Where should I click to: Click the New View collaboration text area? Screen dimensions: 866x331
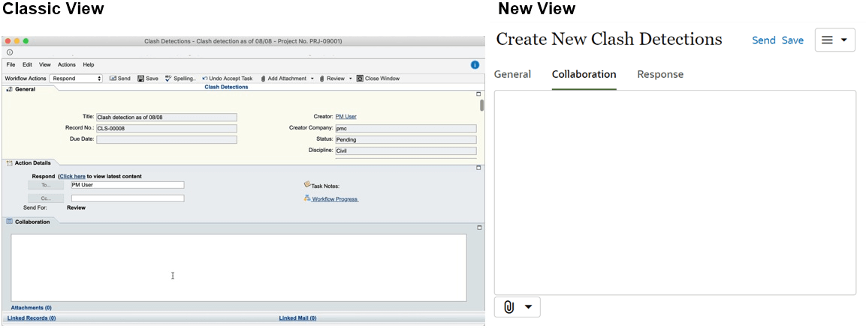click(x=675, y=192)
